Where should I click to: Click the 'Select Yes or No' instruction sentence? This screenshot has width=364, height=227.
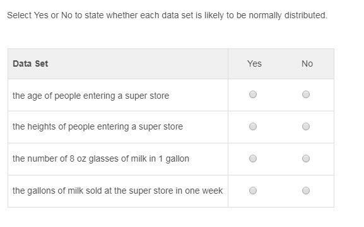(167, 16)
